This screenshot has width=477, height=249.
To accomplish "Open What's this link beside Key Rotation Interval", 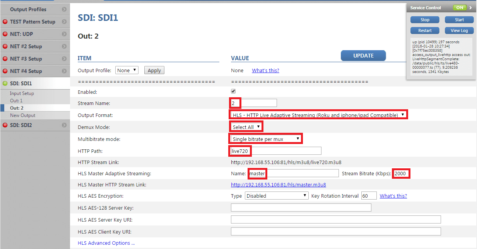I will tap(393, 196).
